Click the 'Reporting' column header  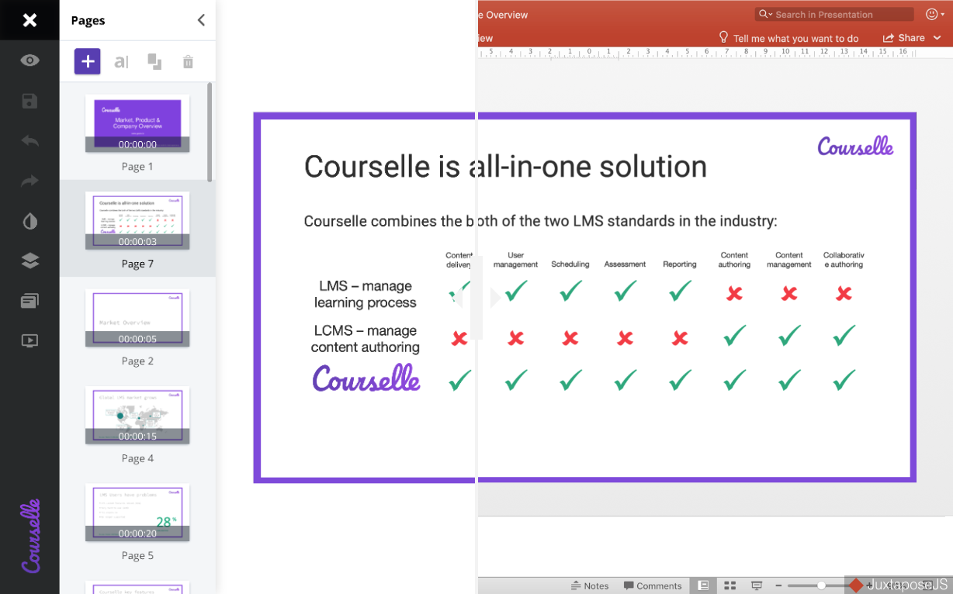(680, 264)
